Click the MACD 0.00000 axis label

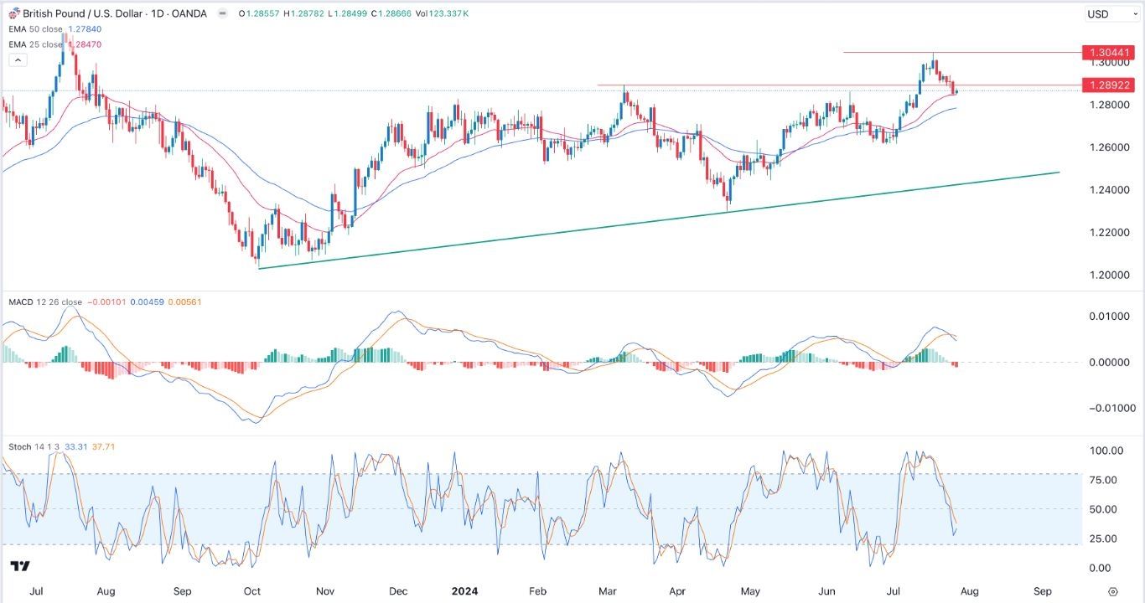point(1109,362)
